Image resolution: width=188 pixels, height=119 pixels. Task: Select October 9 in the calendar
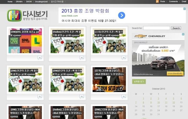click(151, 102)
